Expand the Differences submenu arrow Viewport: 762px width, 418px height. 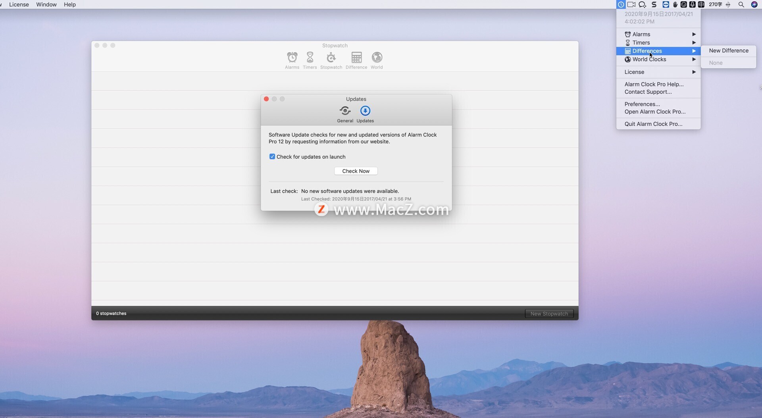click(694, 51)
